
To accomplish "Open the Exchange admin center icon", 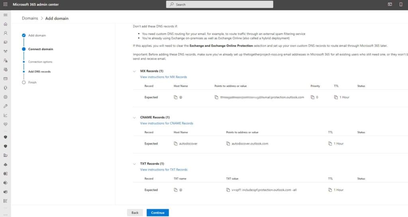I will coord(6,174).
